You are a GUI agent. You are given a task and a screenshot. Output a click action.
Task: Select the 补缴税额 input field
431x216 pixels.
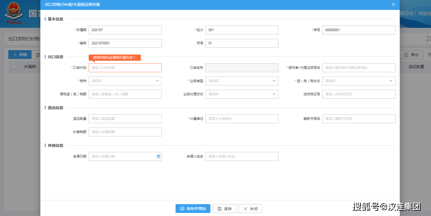point(125,132)
